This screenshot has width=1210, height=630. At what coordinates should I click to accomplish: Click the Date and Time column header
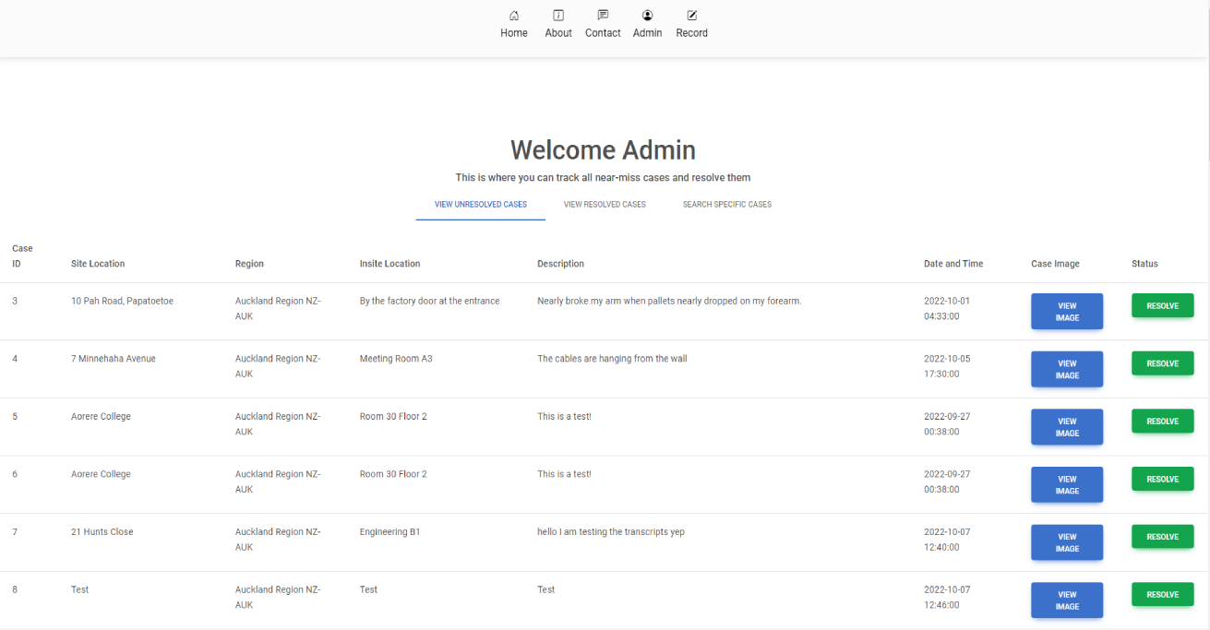click(953, 263)
